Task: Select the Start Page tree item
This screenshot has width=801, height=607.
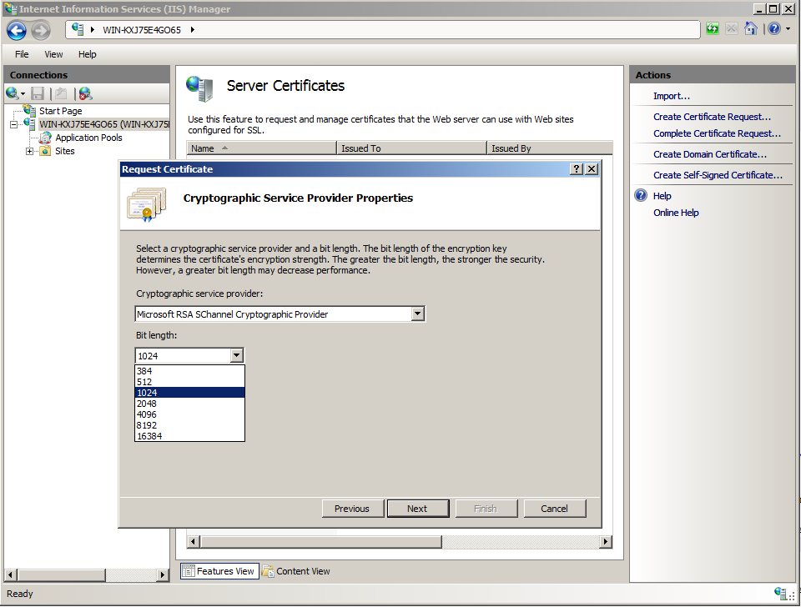Action: tap(60, 111)
